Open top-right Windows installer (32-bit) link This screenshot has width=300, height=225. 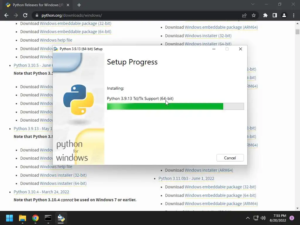208,35
